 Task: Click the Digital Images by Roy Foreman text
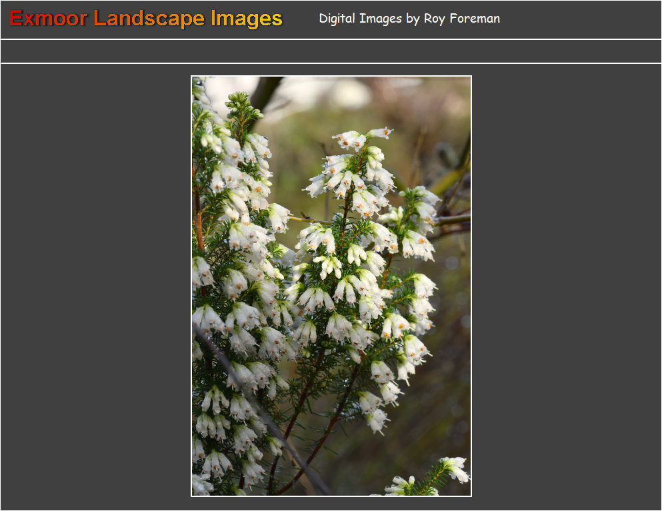pyautogui.click(x=409, y=19)
